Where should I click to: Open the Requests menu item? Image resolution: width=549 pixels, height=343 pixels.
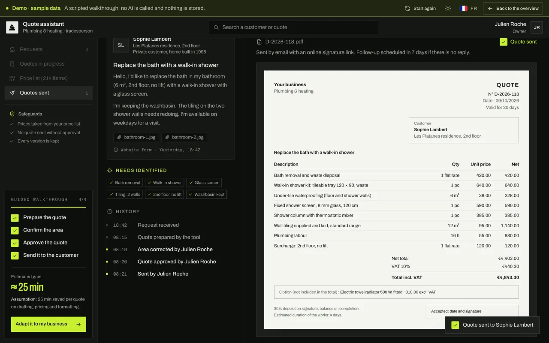click(48, 50)
